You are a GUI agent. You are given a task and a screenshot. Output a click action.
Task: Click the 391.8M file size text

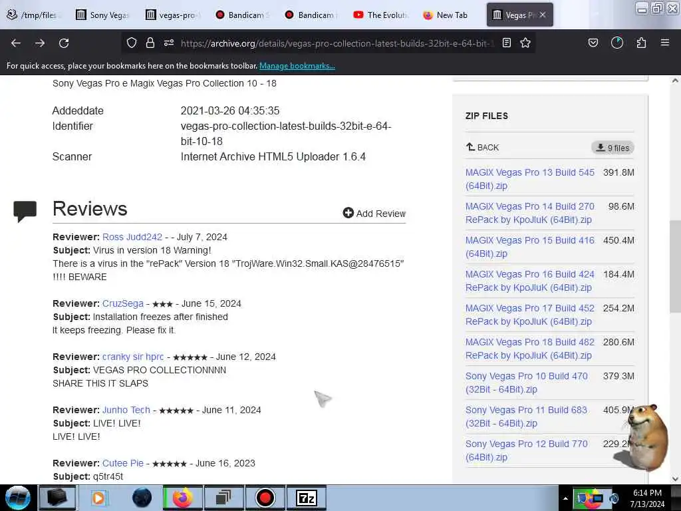point(618,172)
